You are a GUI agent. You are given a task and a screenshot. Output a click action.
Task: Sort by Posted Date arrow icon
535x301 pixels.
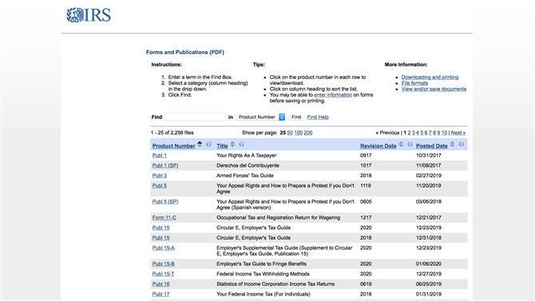452,144
